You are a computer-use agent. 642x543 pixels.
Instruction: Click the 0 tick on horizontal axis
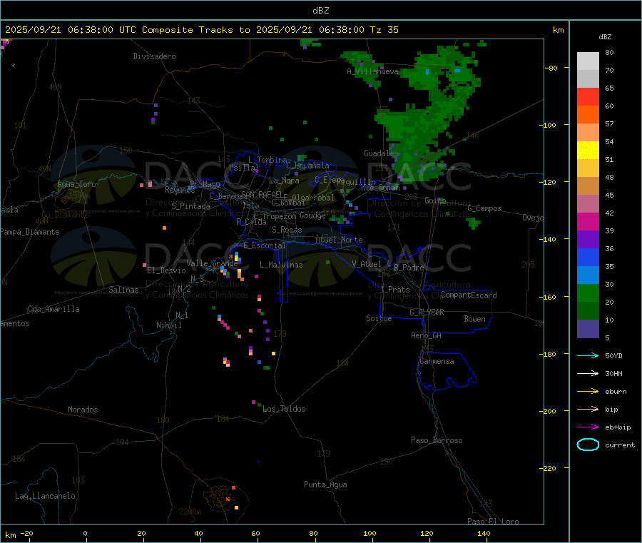(x=85, y=533)
